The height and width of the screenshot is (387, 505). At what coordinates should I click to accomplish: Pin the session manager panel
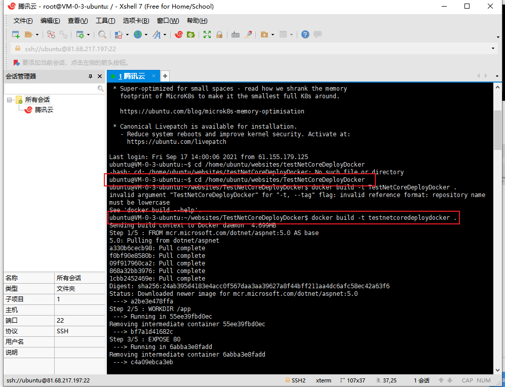(91, 76)
